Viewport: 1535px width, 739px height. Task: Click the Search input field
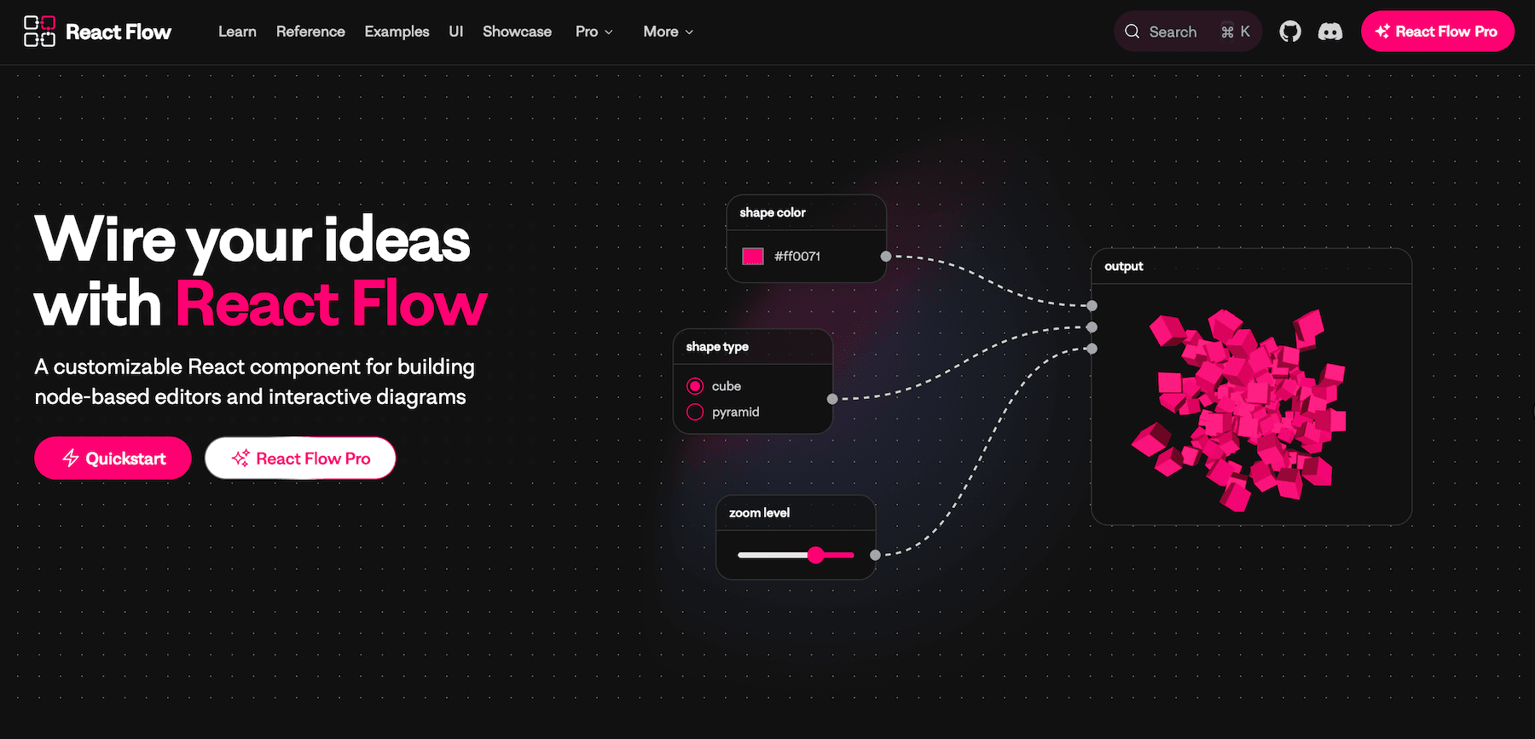[1187, 32]
